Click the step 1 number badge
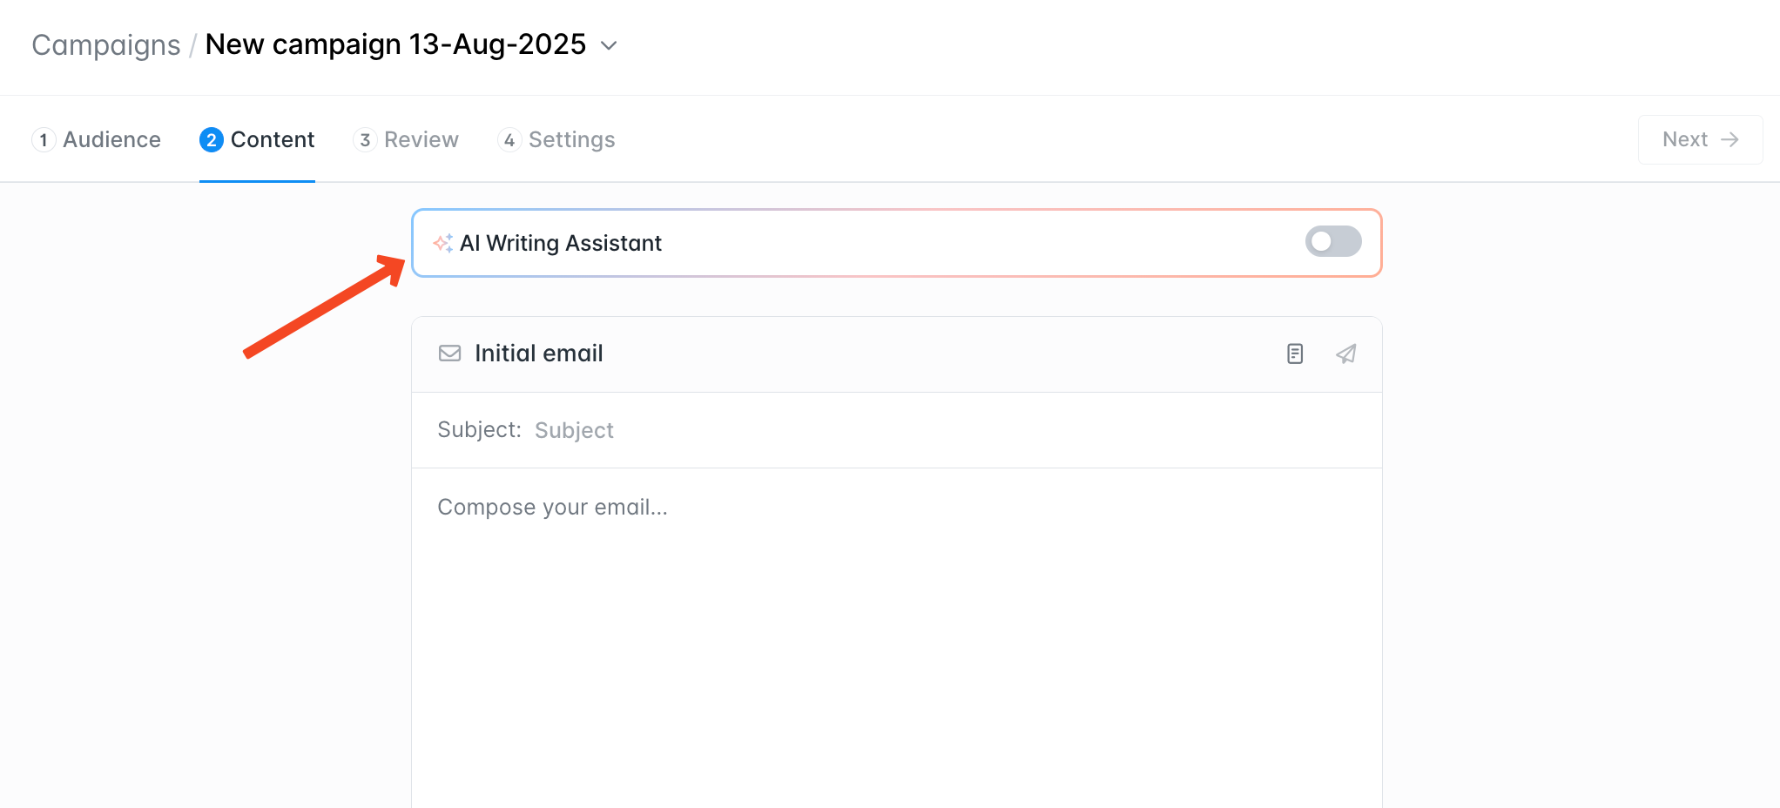Screen dimensions: 1780x808 (44, 139)
